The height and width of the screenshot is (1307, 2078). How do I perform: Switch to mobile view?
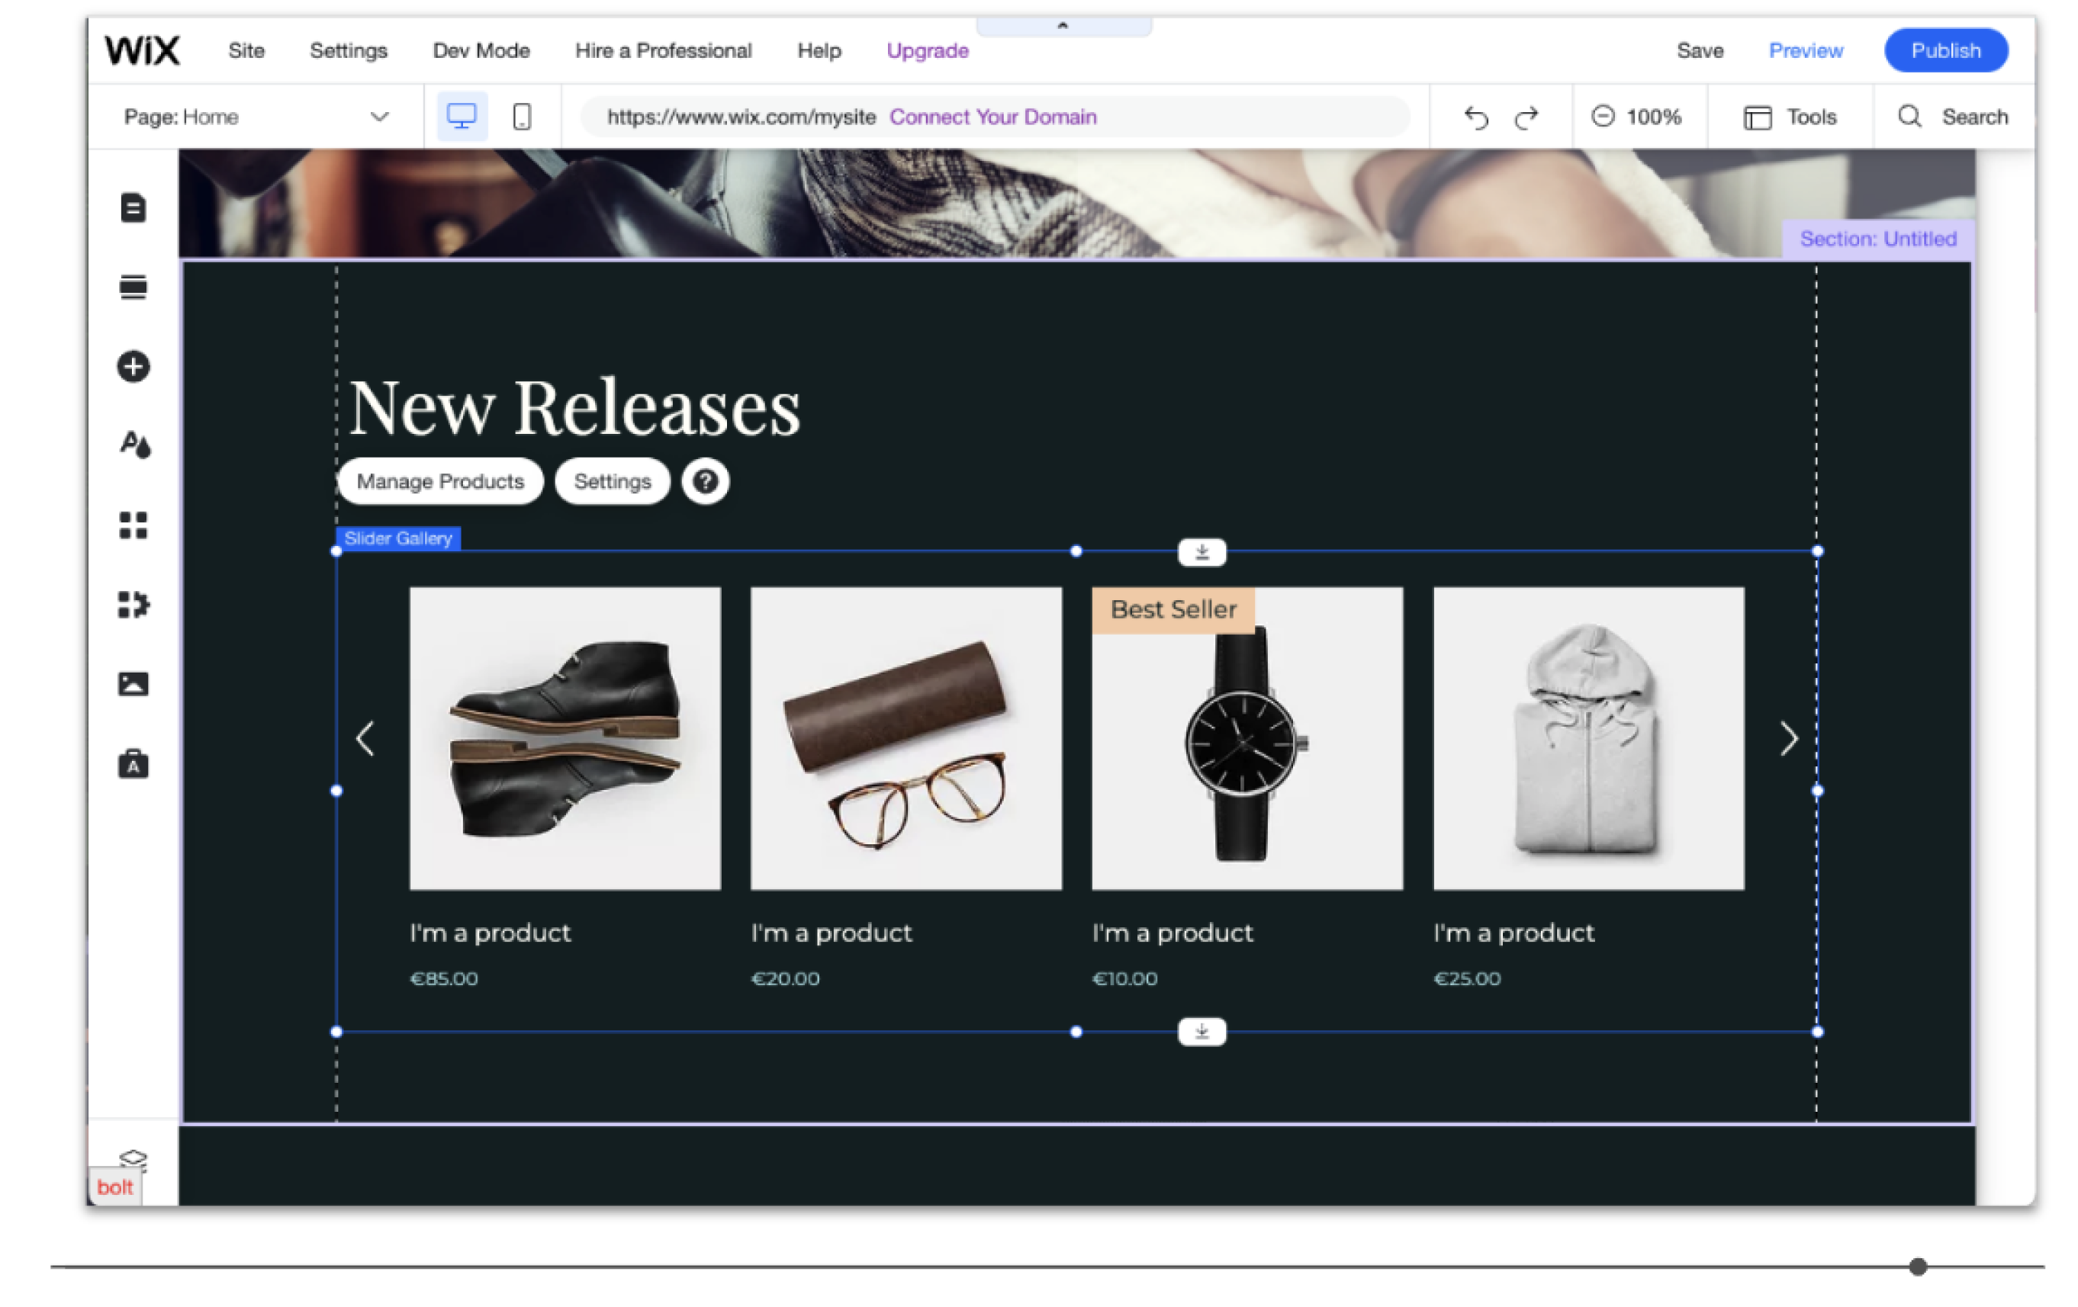522,117
